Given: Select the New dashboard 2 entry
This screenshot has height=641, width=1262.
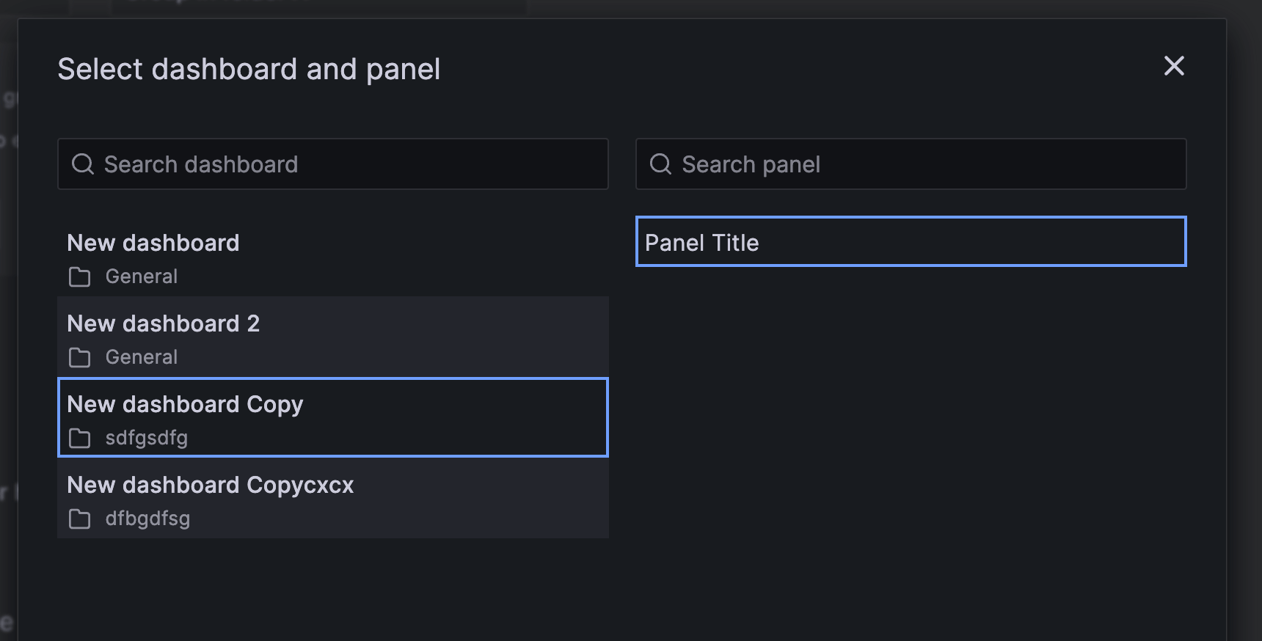Looking at the screenshot, I should pos(333,337).
